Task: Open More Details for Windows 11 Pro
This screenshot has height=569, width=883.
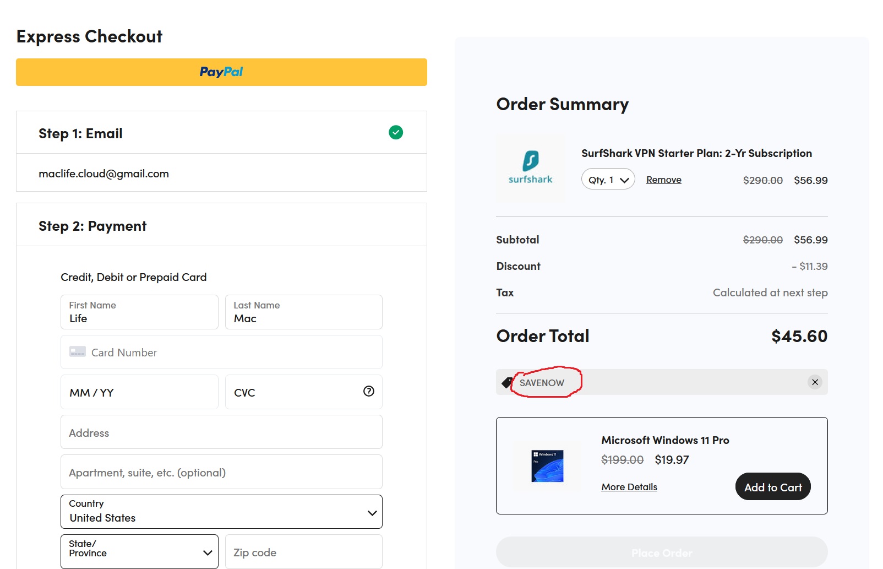Action: [629, 486]
